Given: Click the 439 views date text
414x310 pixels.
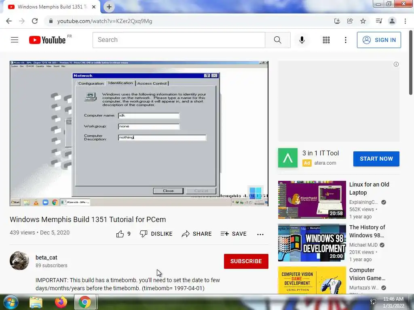Looking at the screenshot, I should point(40,232).
